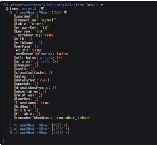This screenshot has height=145, width=157.
Task: Click the App\Mod…\User class at index 2
Action: click(x=34, y=129)
